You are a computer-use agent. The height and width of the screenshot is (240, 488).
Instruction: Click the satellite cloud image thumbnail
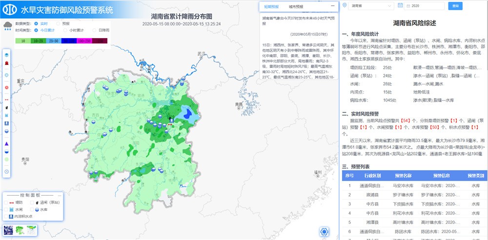[8, 230]
